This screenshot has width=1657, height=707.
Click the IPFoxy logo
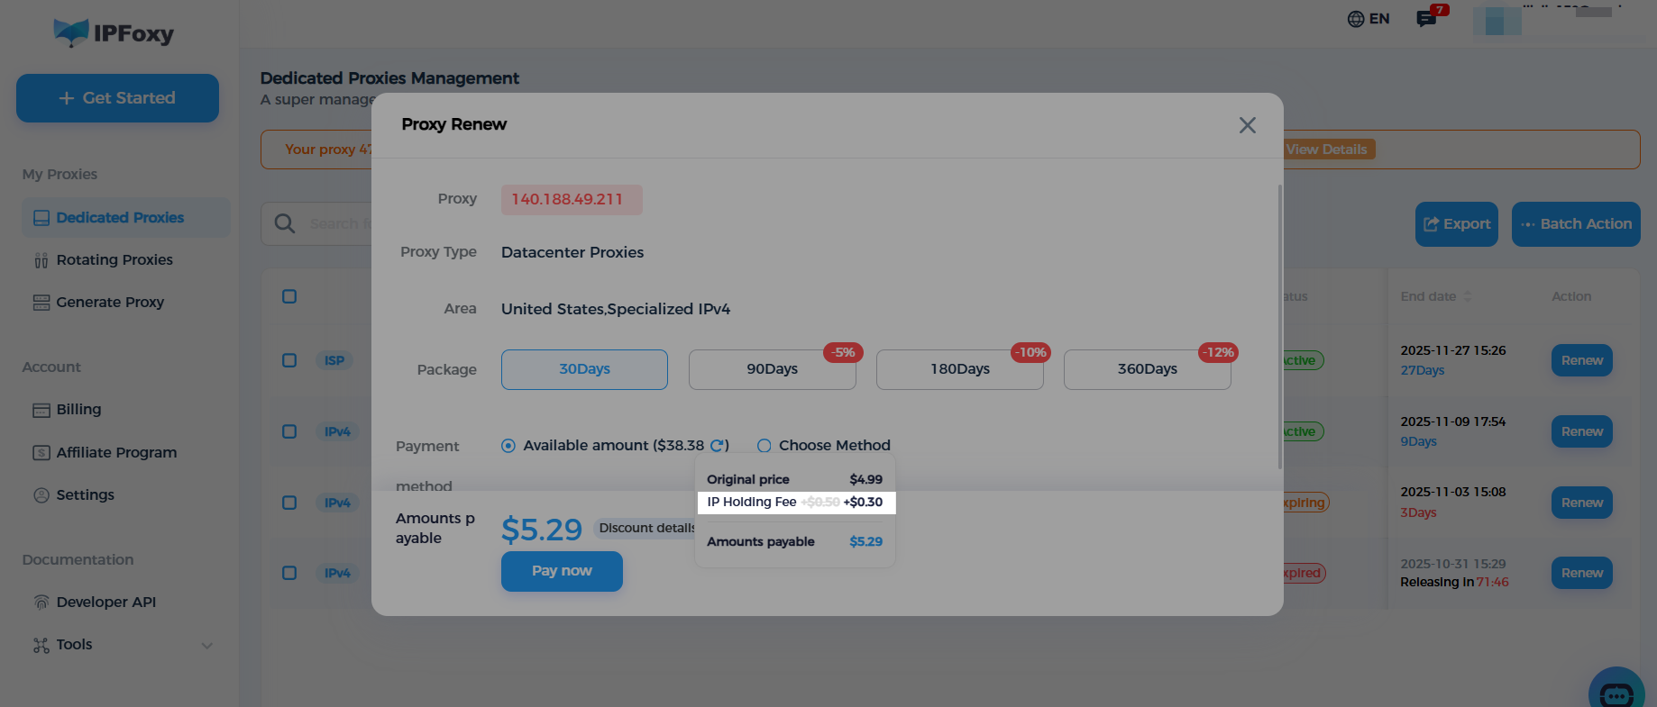point(114,33)
